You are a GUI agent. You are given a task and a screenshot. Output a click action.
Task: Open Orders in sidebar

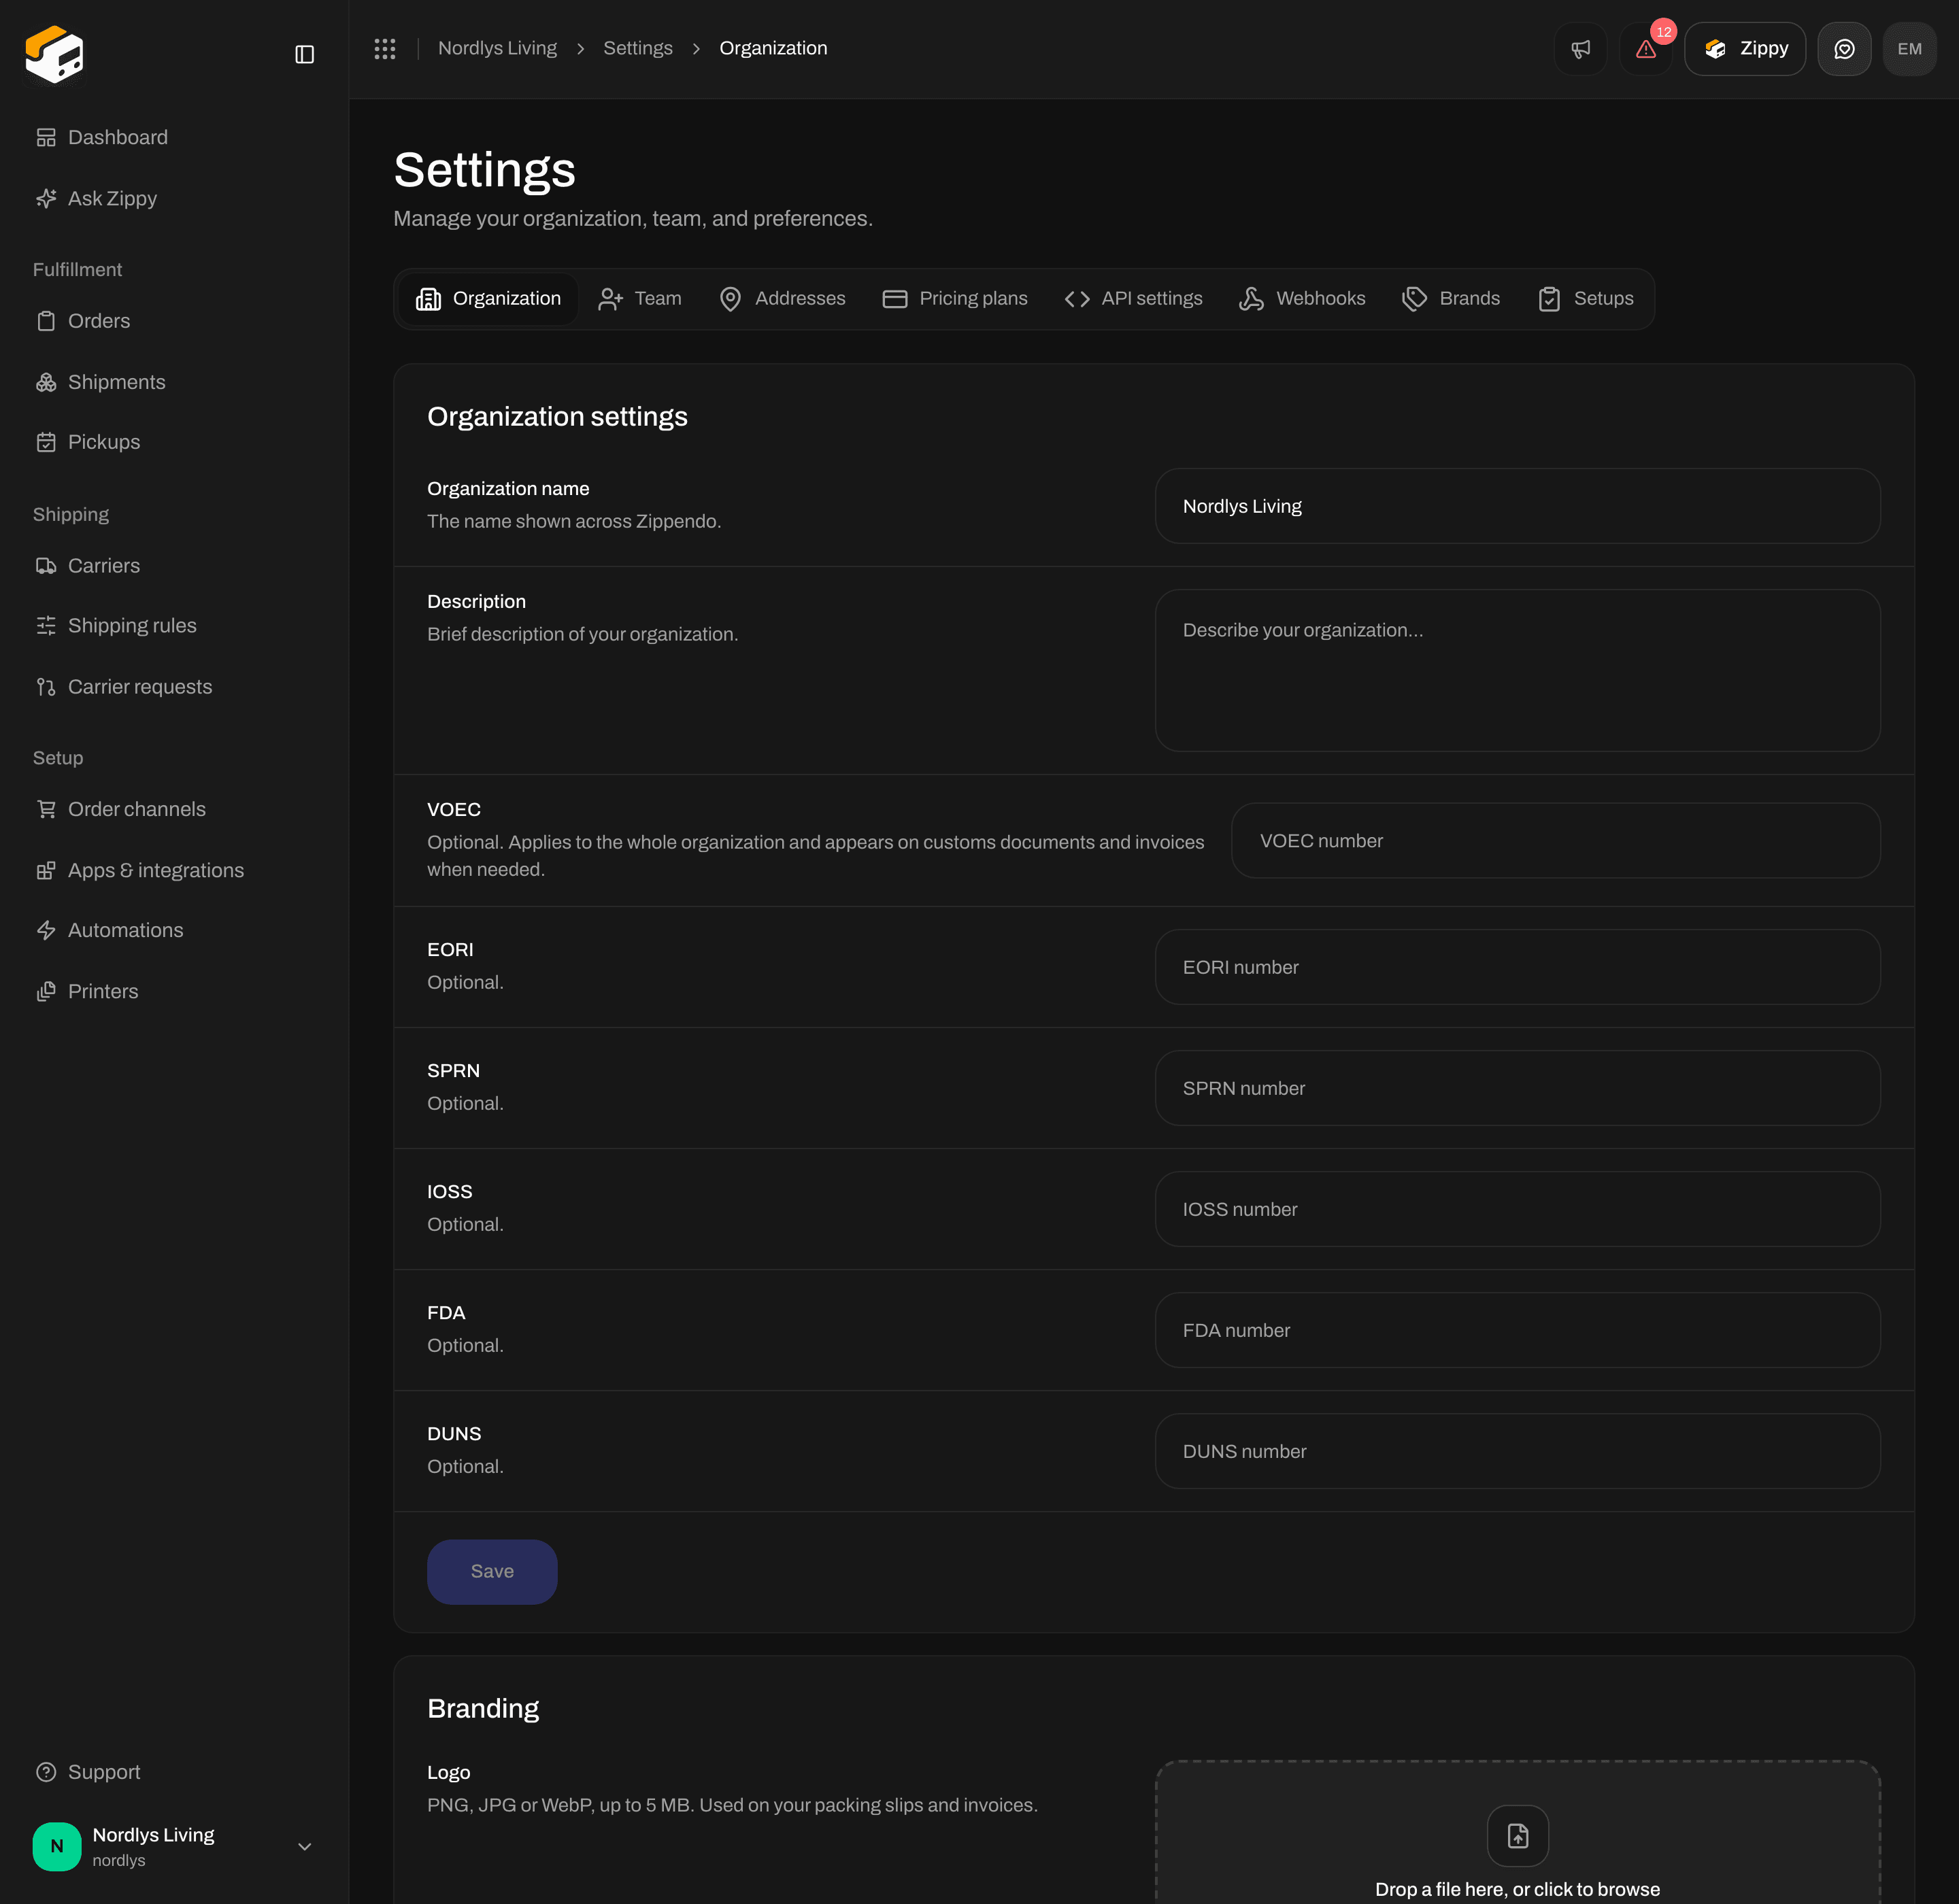(174, 321)
